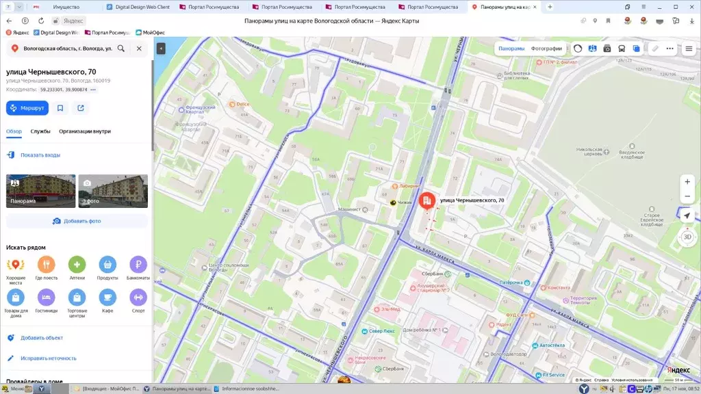The height and width of the screenshot is (394, 701).
Task: Toggle the Фотографии layer on the map
Action: click(x=546, y=49)
